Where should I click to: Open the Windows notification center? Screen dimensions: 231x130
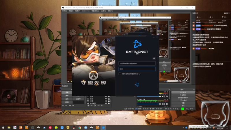click(227, 127)
